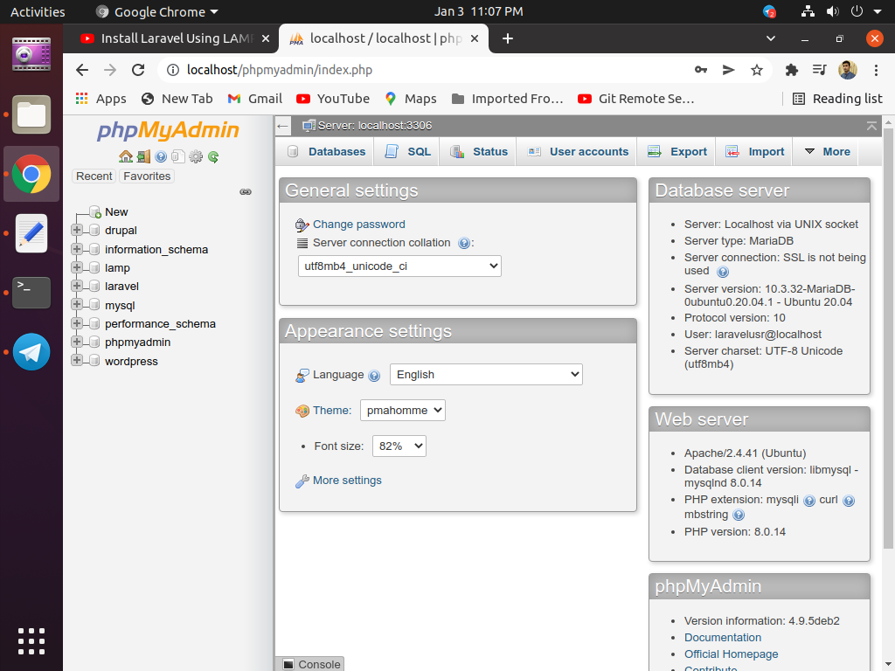Viewport: 895px width, 671px height.
Task: Open the Language dropdown set to English
Action: [x=486, y=374]
